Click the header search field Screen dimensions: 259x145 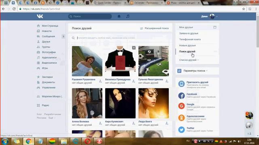[x=90, y=16]
